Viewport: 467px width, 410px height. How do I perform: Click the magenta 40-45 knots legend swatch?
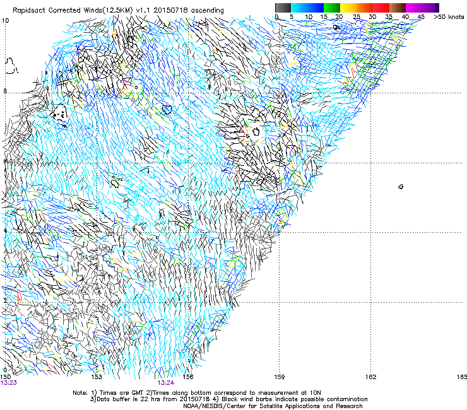point(414,8)
